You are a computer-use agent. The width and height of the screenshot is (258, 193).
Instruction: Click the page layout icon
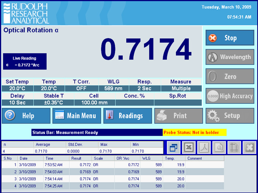tap(234, 147)
